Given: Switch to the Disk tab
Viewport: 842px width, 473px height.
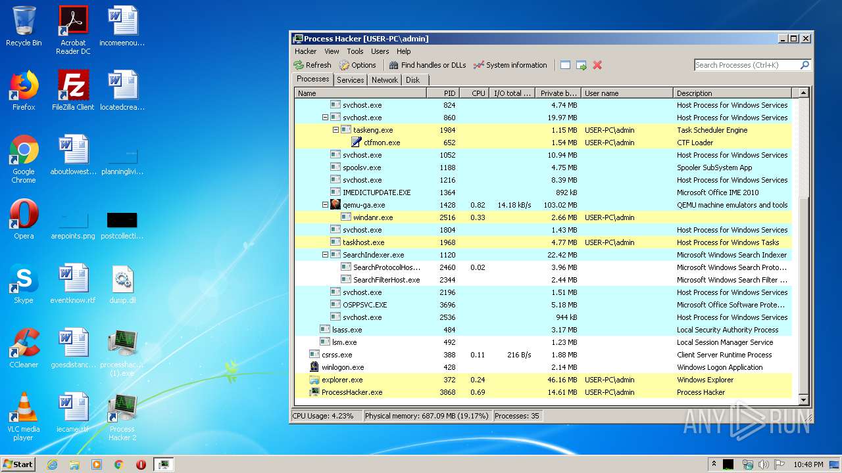Looking at the screenshot, I should point(412,80).
